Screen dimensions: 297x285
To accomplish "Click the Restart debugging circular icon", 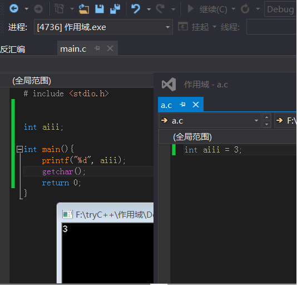I will tap(245, 9).
